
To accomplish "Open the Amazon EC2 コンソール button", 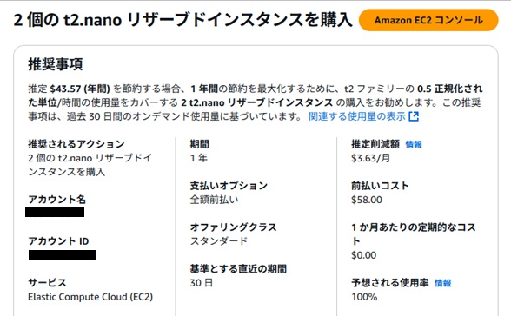I will 428,20.
